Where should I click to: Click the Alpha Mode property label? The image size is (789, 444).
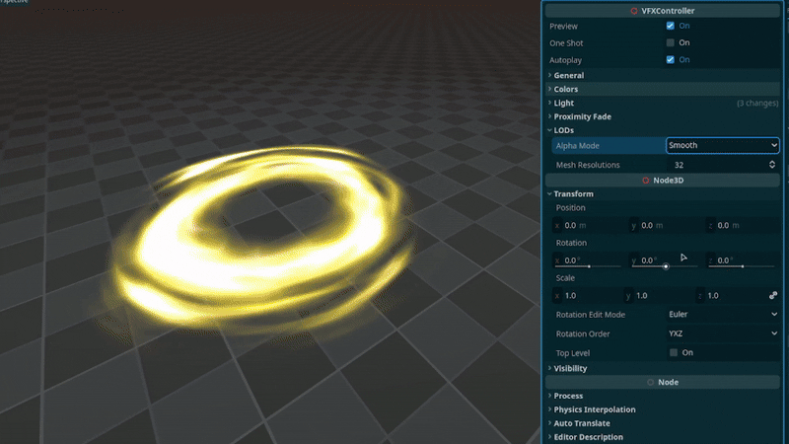(577, 145)
